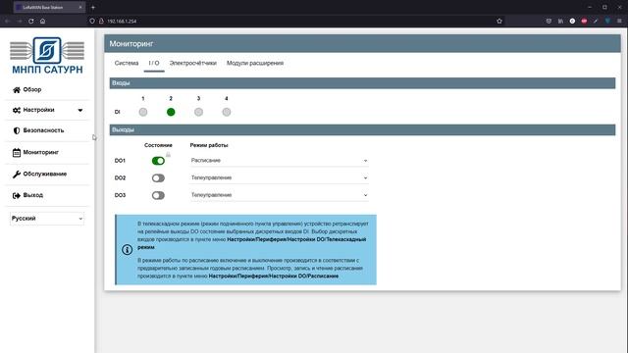Click the info icon in the blue notice
Image resolution: width=628 pixels, height=353 pixels.
[x=127, y=250]
